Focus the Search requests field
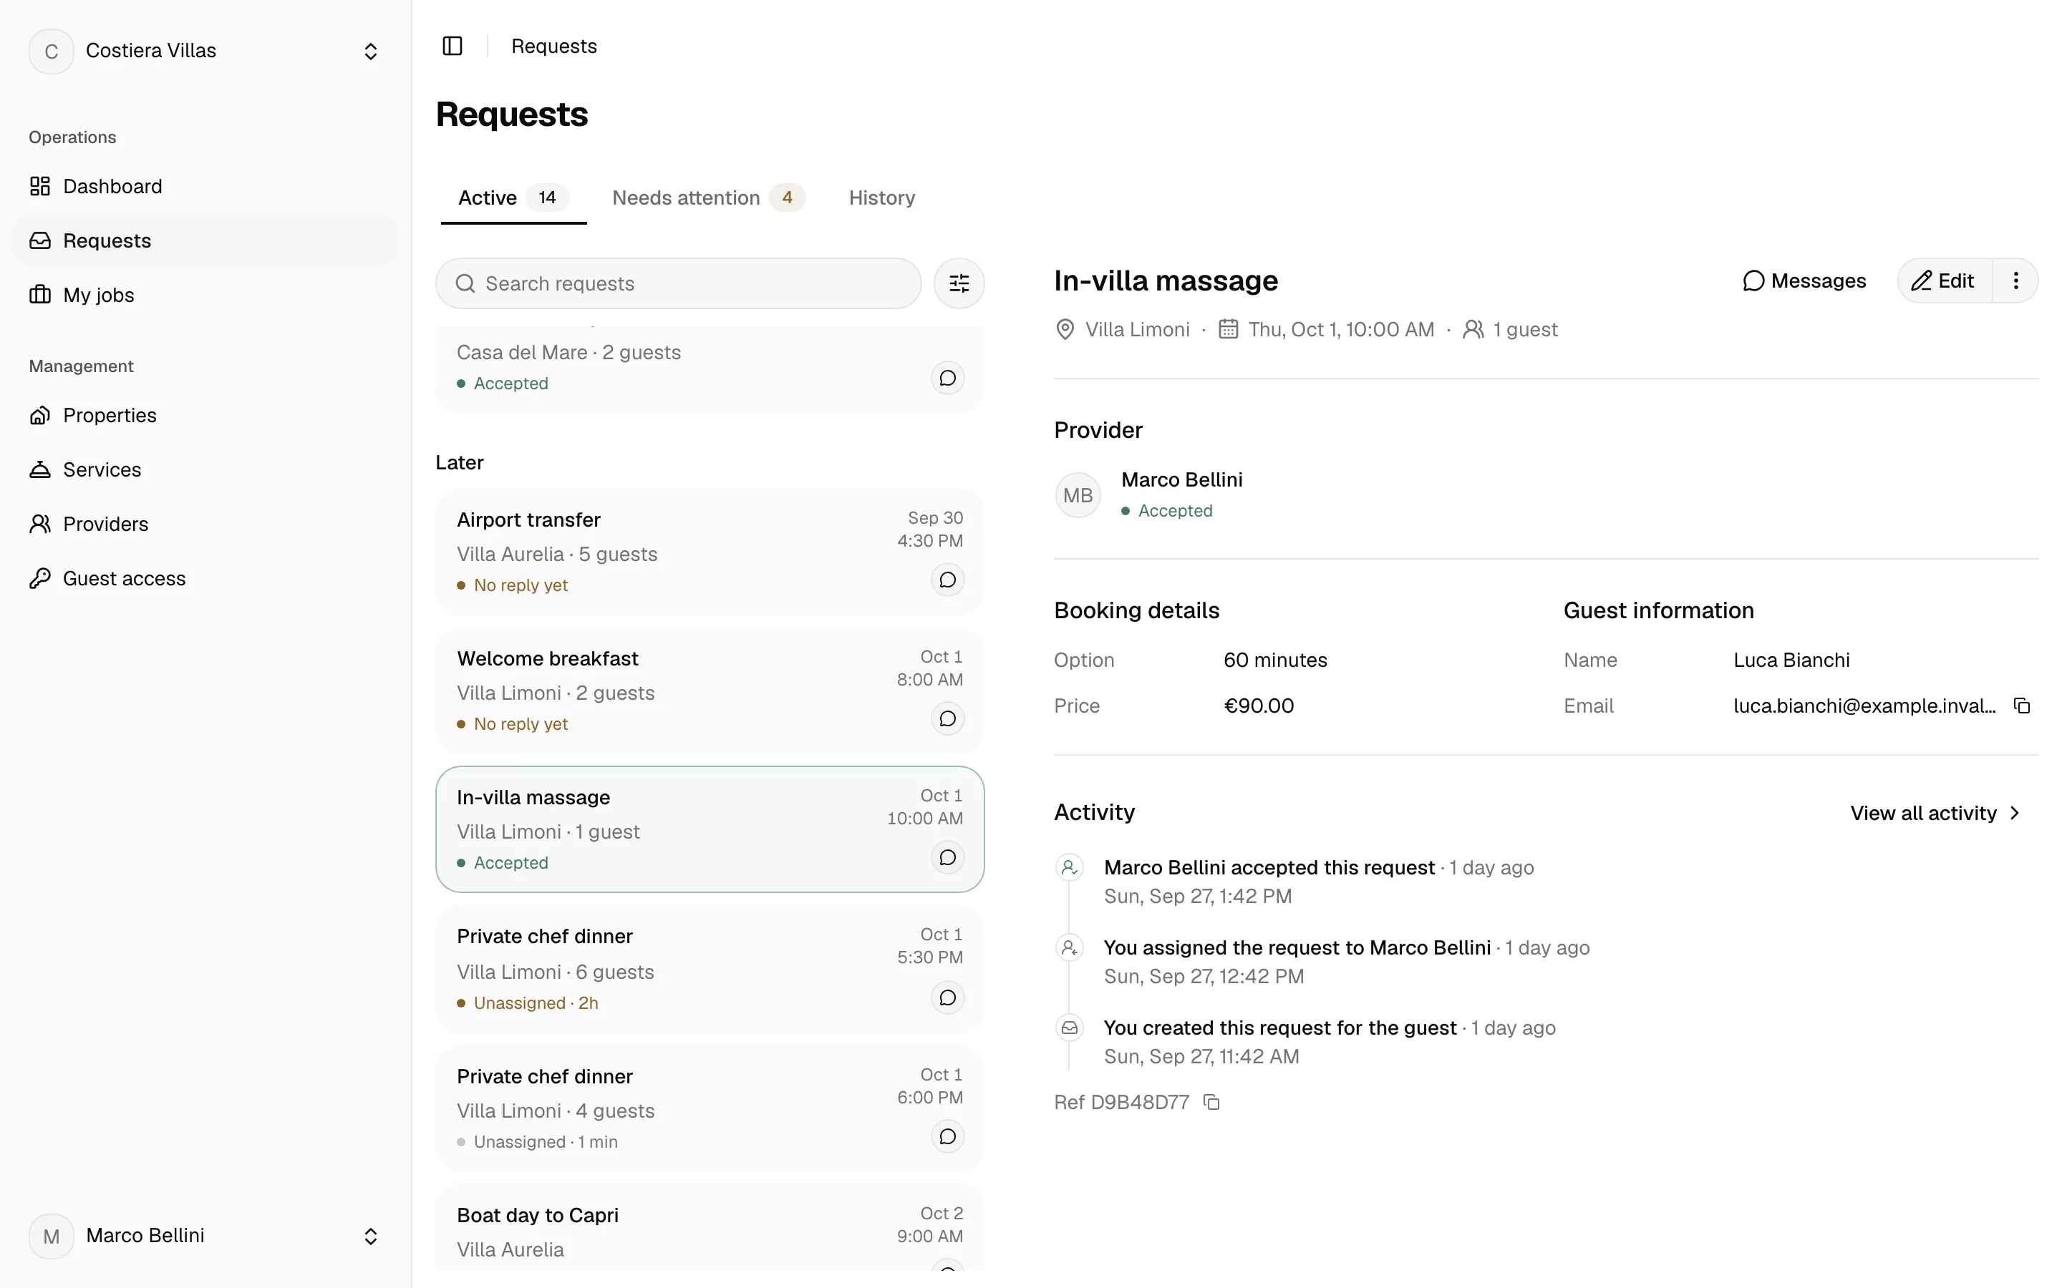Screen dimensions: 2062x1288 click(678, 283)
